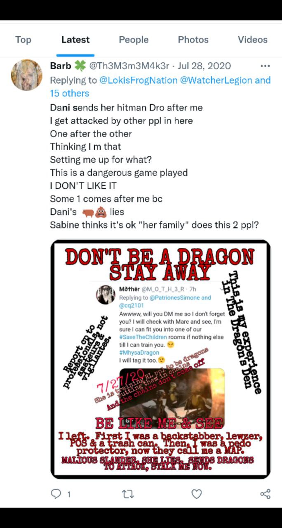Go to the Videos tab

click(x=253, y=40)
